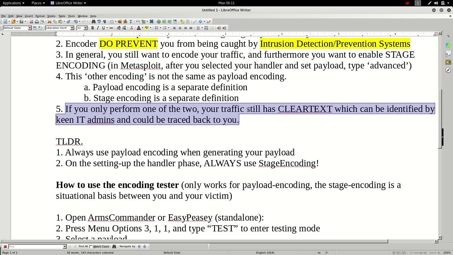This screenshot has width=453, height=255.
Task: Open the Paragraph Style dropdown
Action: pos(30,28)
